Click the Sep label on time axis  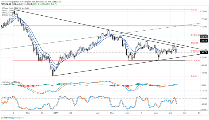pyautogui.click(x=170, y=113)
